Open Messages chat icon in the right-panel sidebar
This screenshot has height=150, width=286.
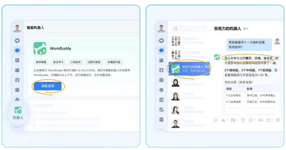pos(162,51)
